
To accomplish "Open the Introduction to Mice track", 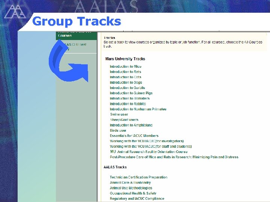I will 126,67.
